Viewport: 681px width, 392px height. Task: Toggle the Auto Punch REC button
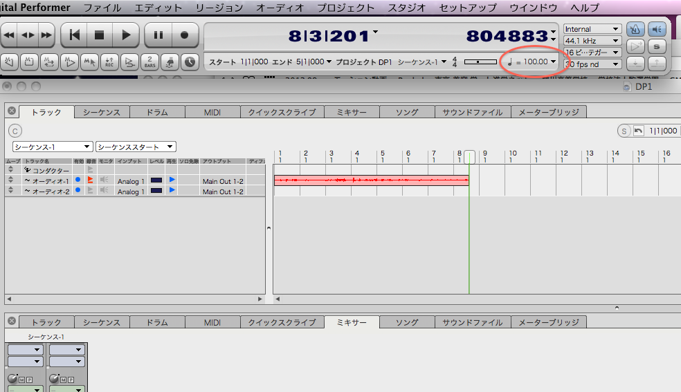pos(109,62)
